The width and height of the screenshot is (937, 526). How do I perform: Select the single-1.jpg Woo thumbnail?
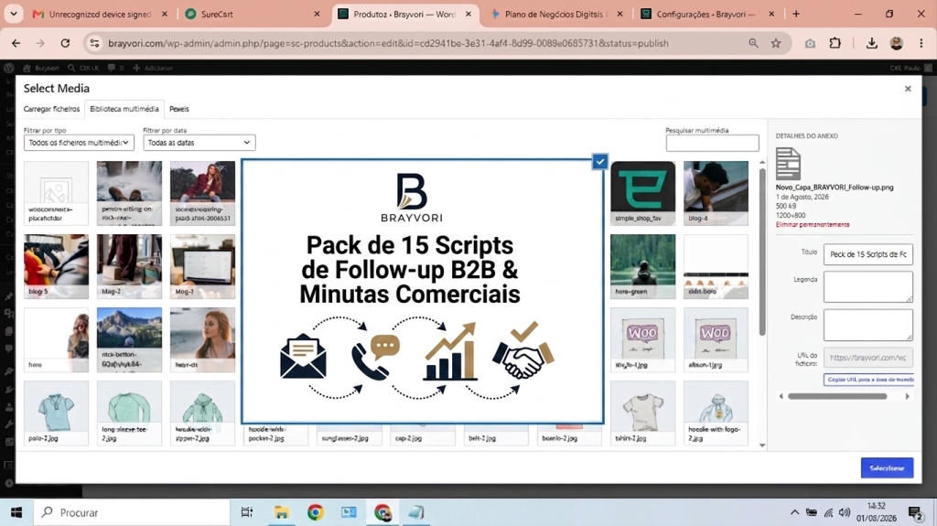click(643, 339)
